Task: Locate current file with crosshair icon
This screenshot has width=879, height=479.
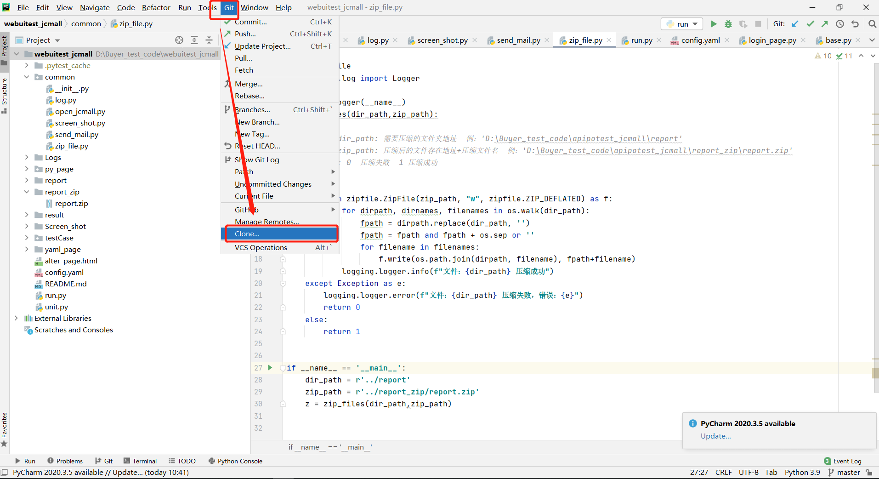Action: (x=179, y=40)
